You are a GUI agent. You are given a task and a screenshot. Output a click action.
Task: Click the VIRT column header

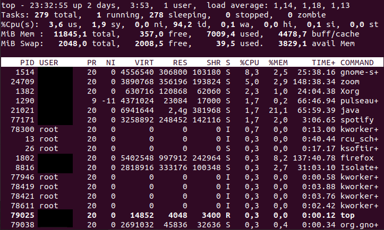point(144,63)
